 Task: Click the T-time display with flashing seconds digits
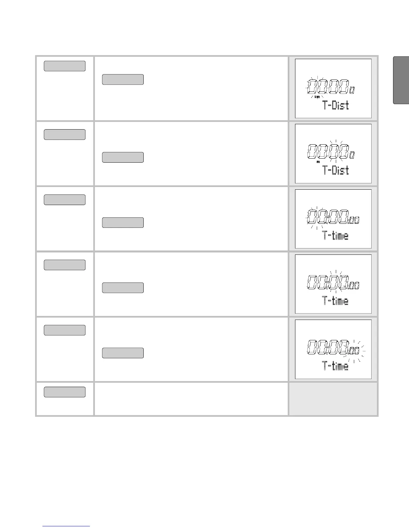(333, 349)
